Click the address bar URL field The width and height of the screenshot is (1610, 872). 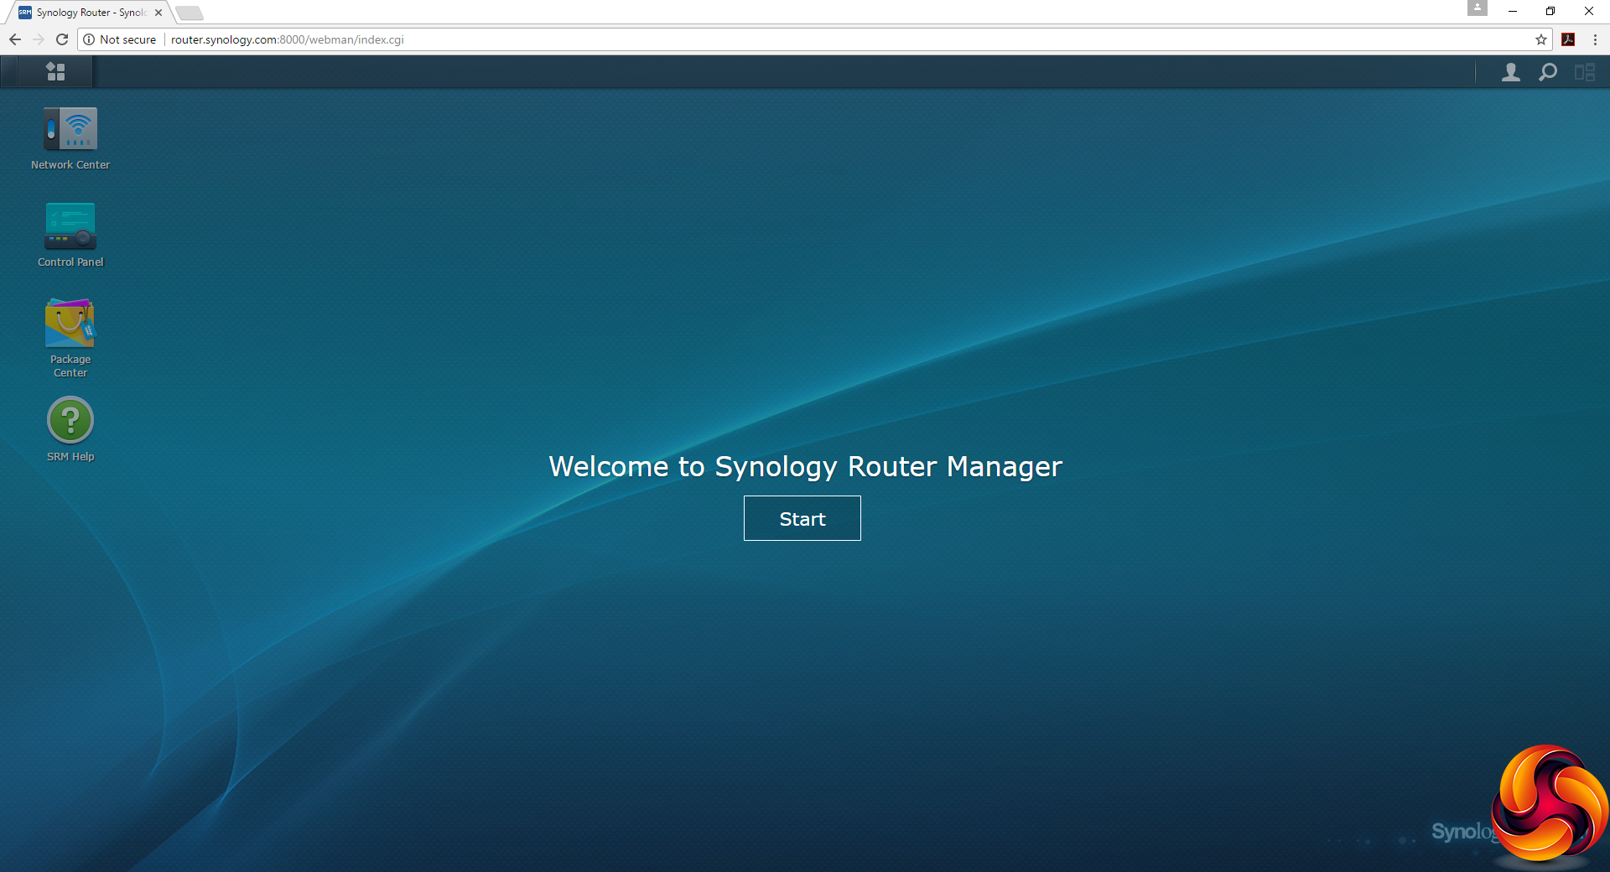813,39
